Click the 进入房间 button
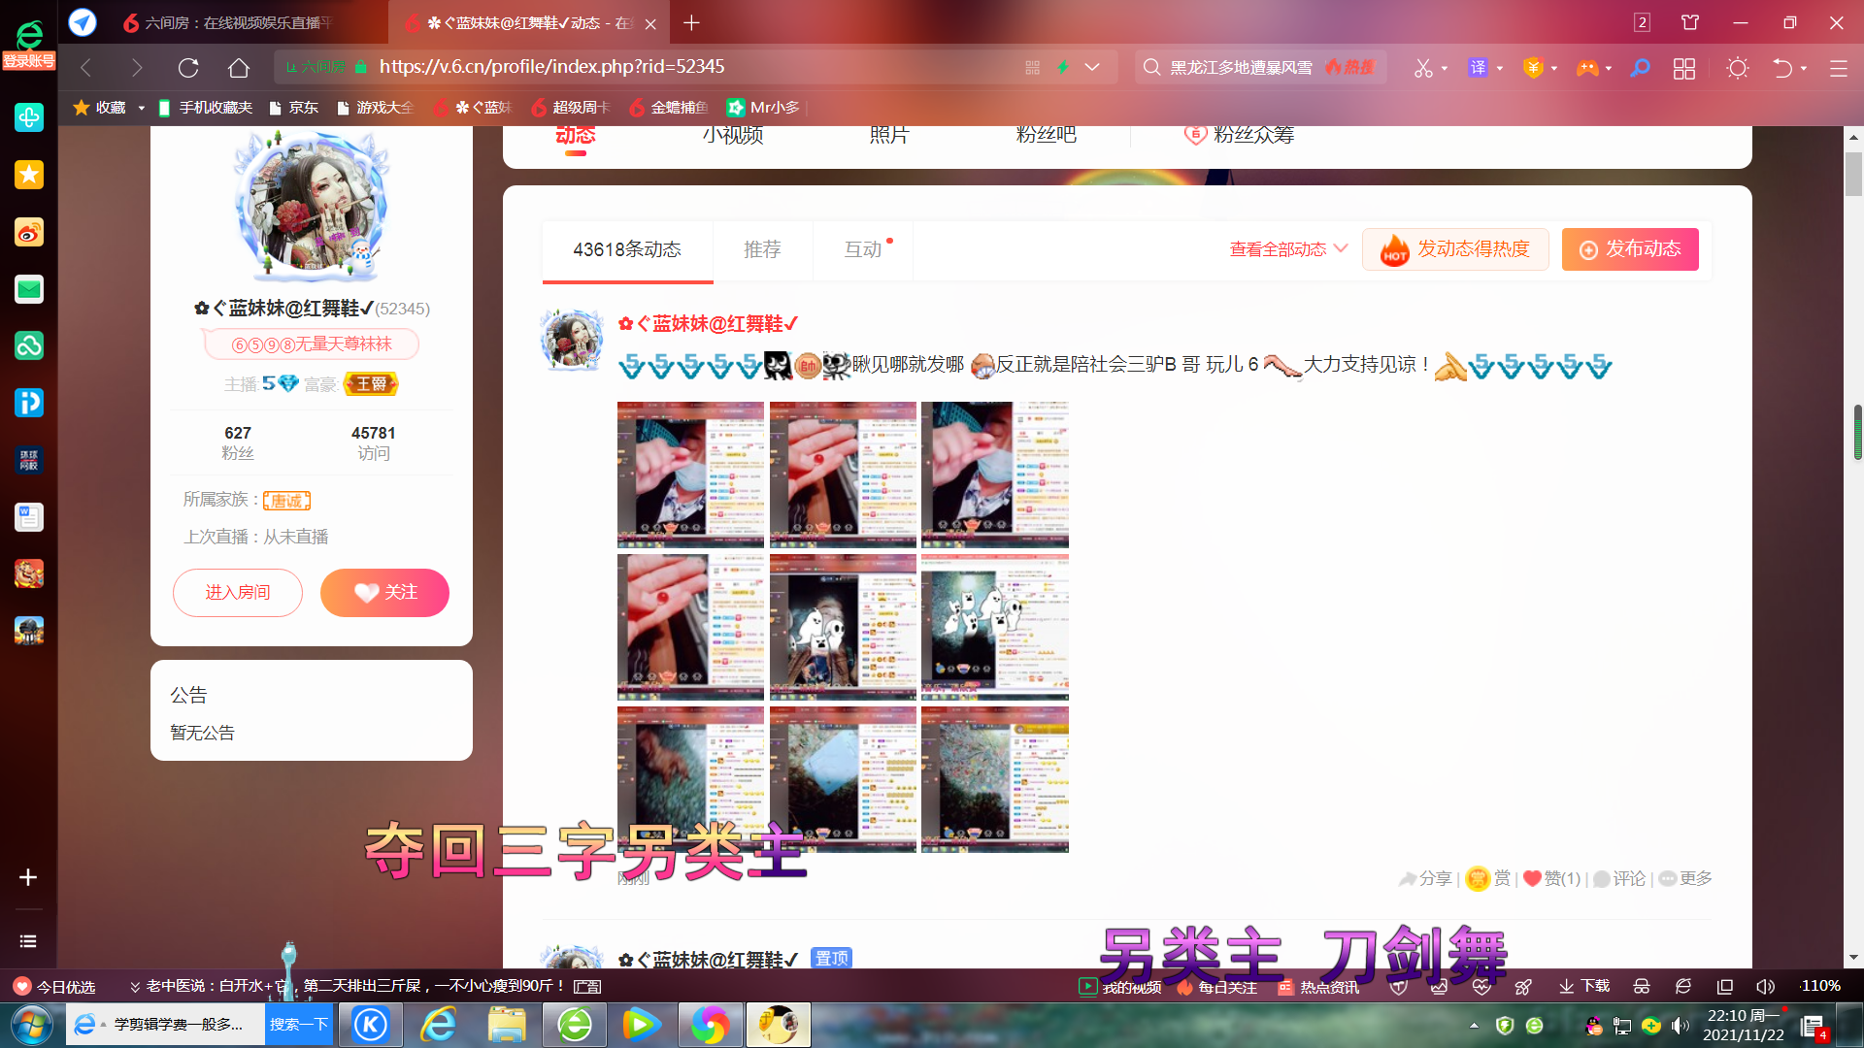The width and height of the screenshot is (1864, 1048). point(238,593)
